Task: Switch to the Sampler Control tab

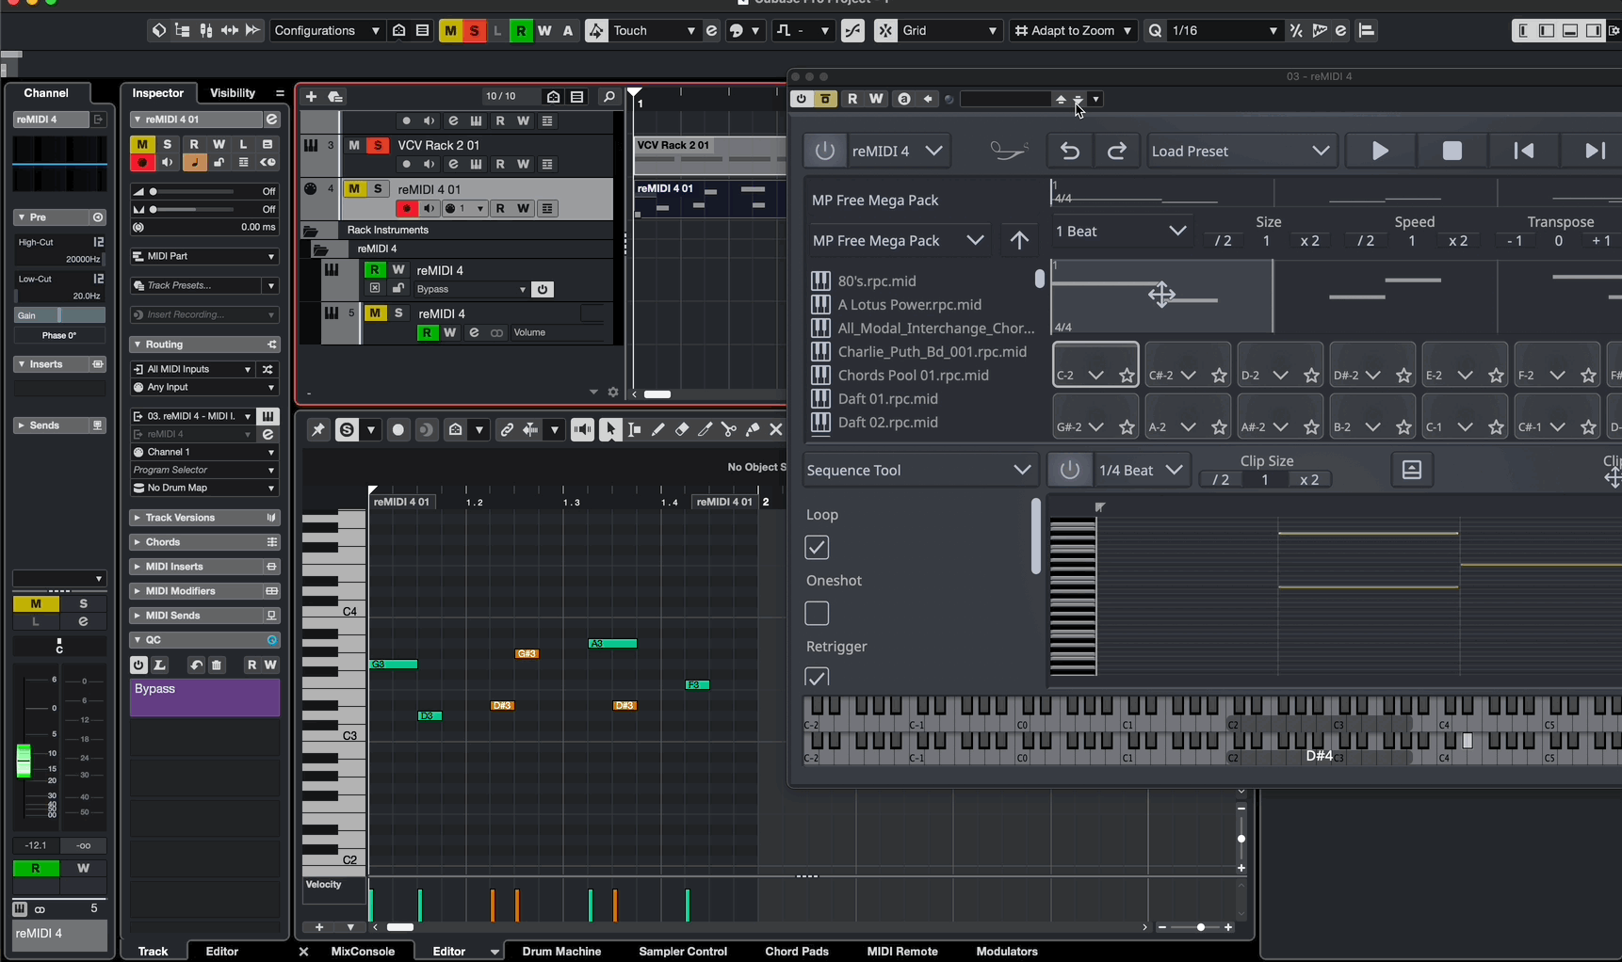Action: click(683, 952)
